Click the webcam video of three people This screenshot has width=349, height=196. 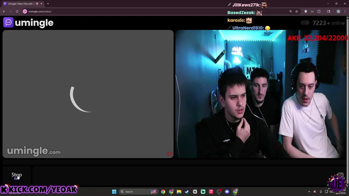click(x=261, y=94)
